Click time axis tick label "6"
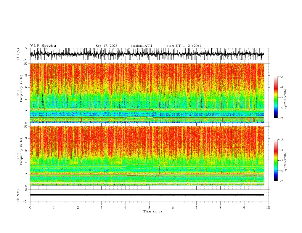Viewport: 302px width, 233px height. pyautogui.click(x=173, y=207)
